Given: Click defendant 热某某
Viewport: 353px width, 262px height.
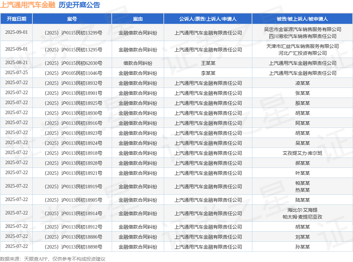Looking at the screenshot, I should click(303, 190).
